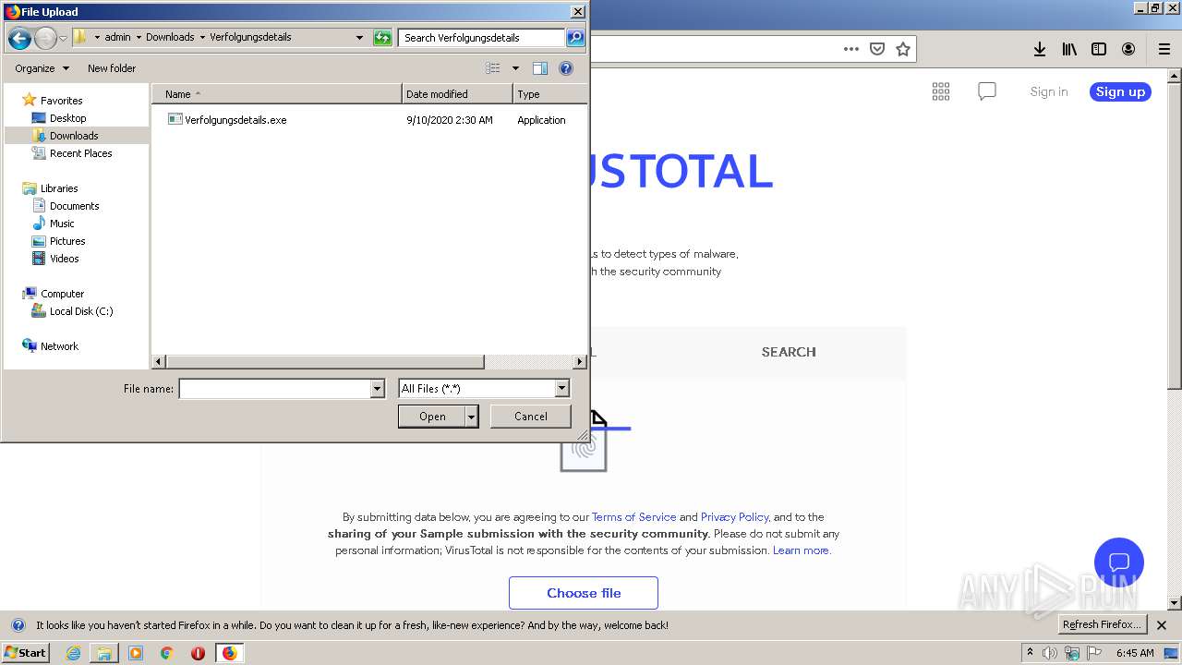Click the Downloads breadcrumb segment
The width and height of the screenshot is (1182, 665).
click(x=170, y=38)
